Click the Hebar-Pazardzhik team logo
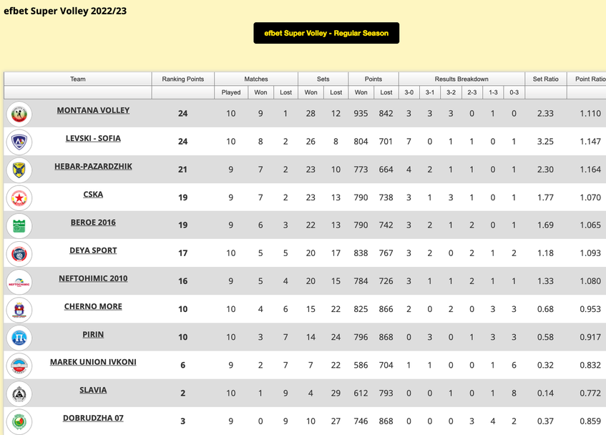 (x=19, y=170)
